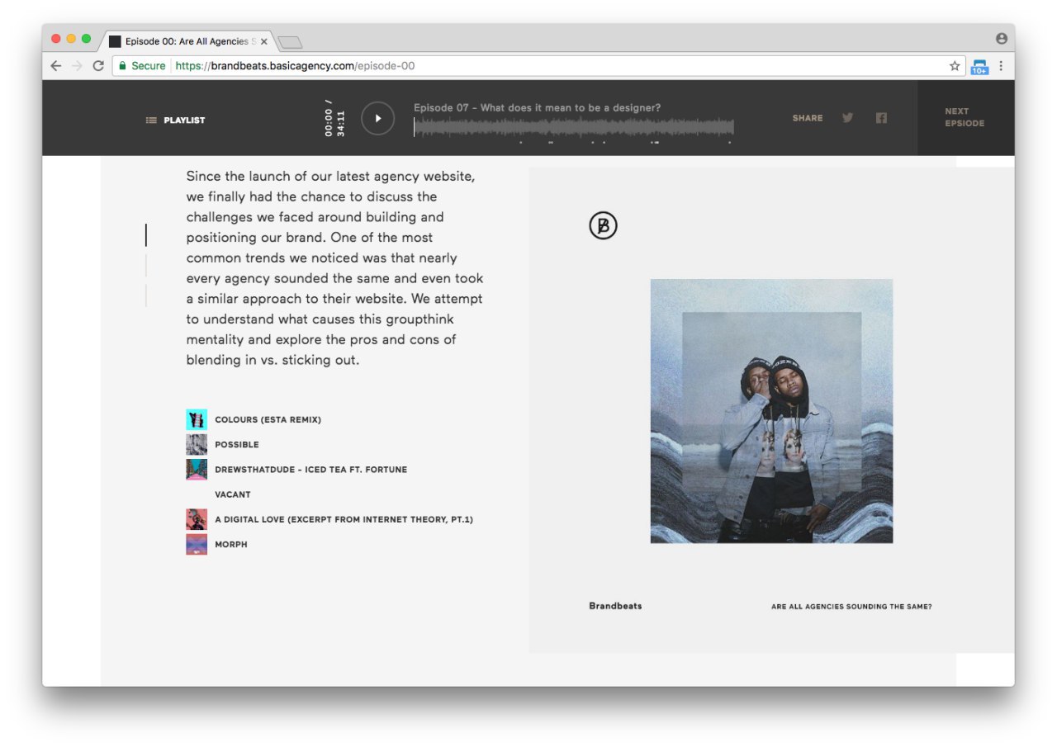The height and width of the screenshot is (747, 1057).
Task: Select DREWSTHATDUDE - ICED TEA FT. FORTUNE
Action: point(310,470)
